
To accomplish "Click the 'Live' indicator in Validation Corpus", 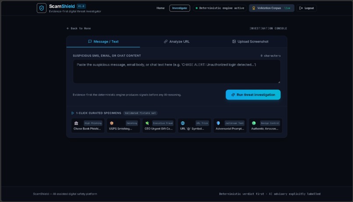I will (x=287, y=8).
